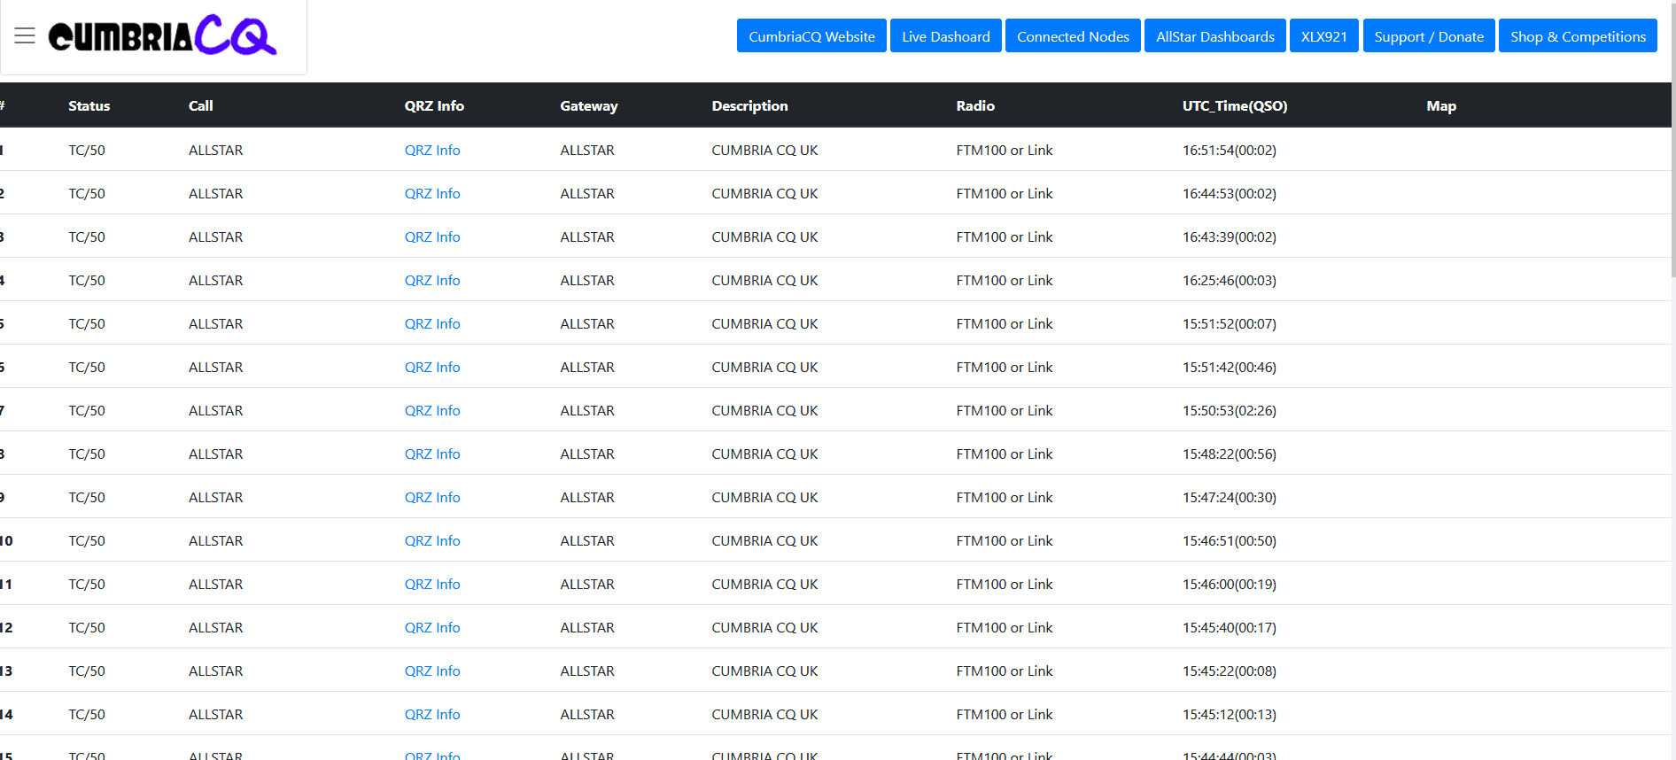This screenshot has height=760, width=1676.
Task: Click the CumbriaCQ logo
Action: point(162,35)
